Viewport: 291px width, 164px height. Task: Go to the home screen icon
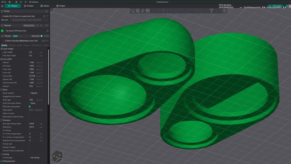tap(2, 6)
